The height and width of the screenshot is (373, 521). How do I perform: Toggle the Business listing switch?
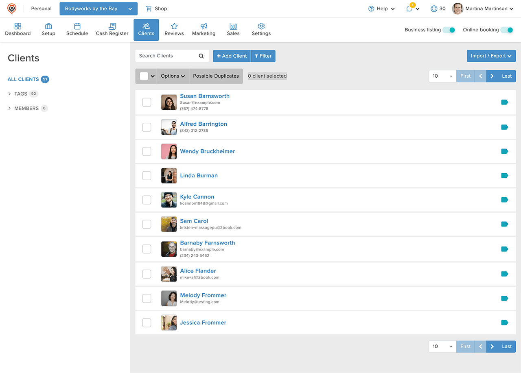tap(449, 30)
